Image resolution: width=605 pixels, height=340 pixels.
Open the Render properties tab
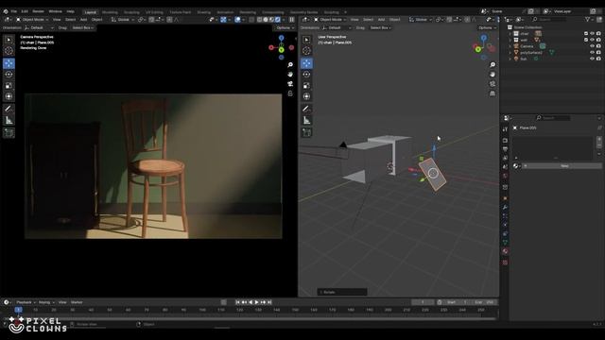tap(505, 141)
